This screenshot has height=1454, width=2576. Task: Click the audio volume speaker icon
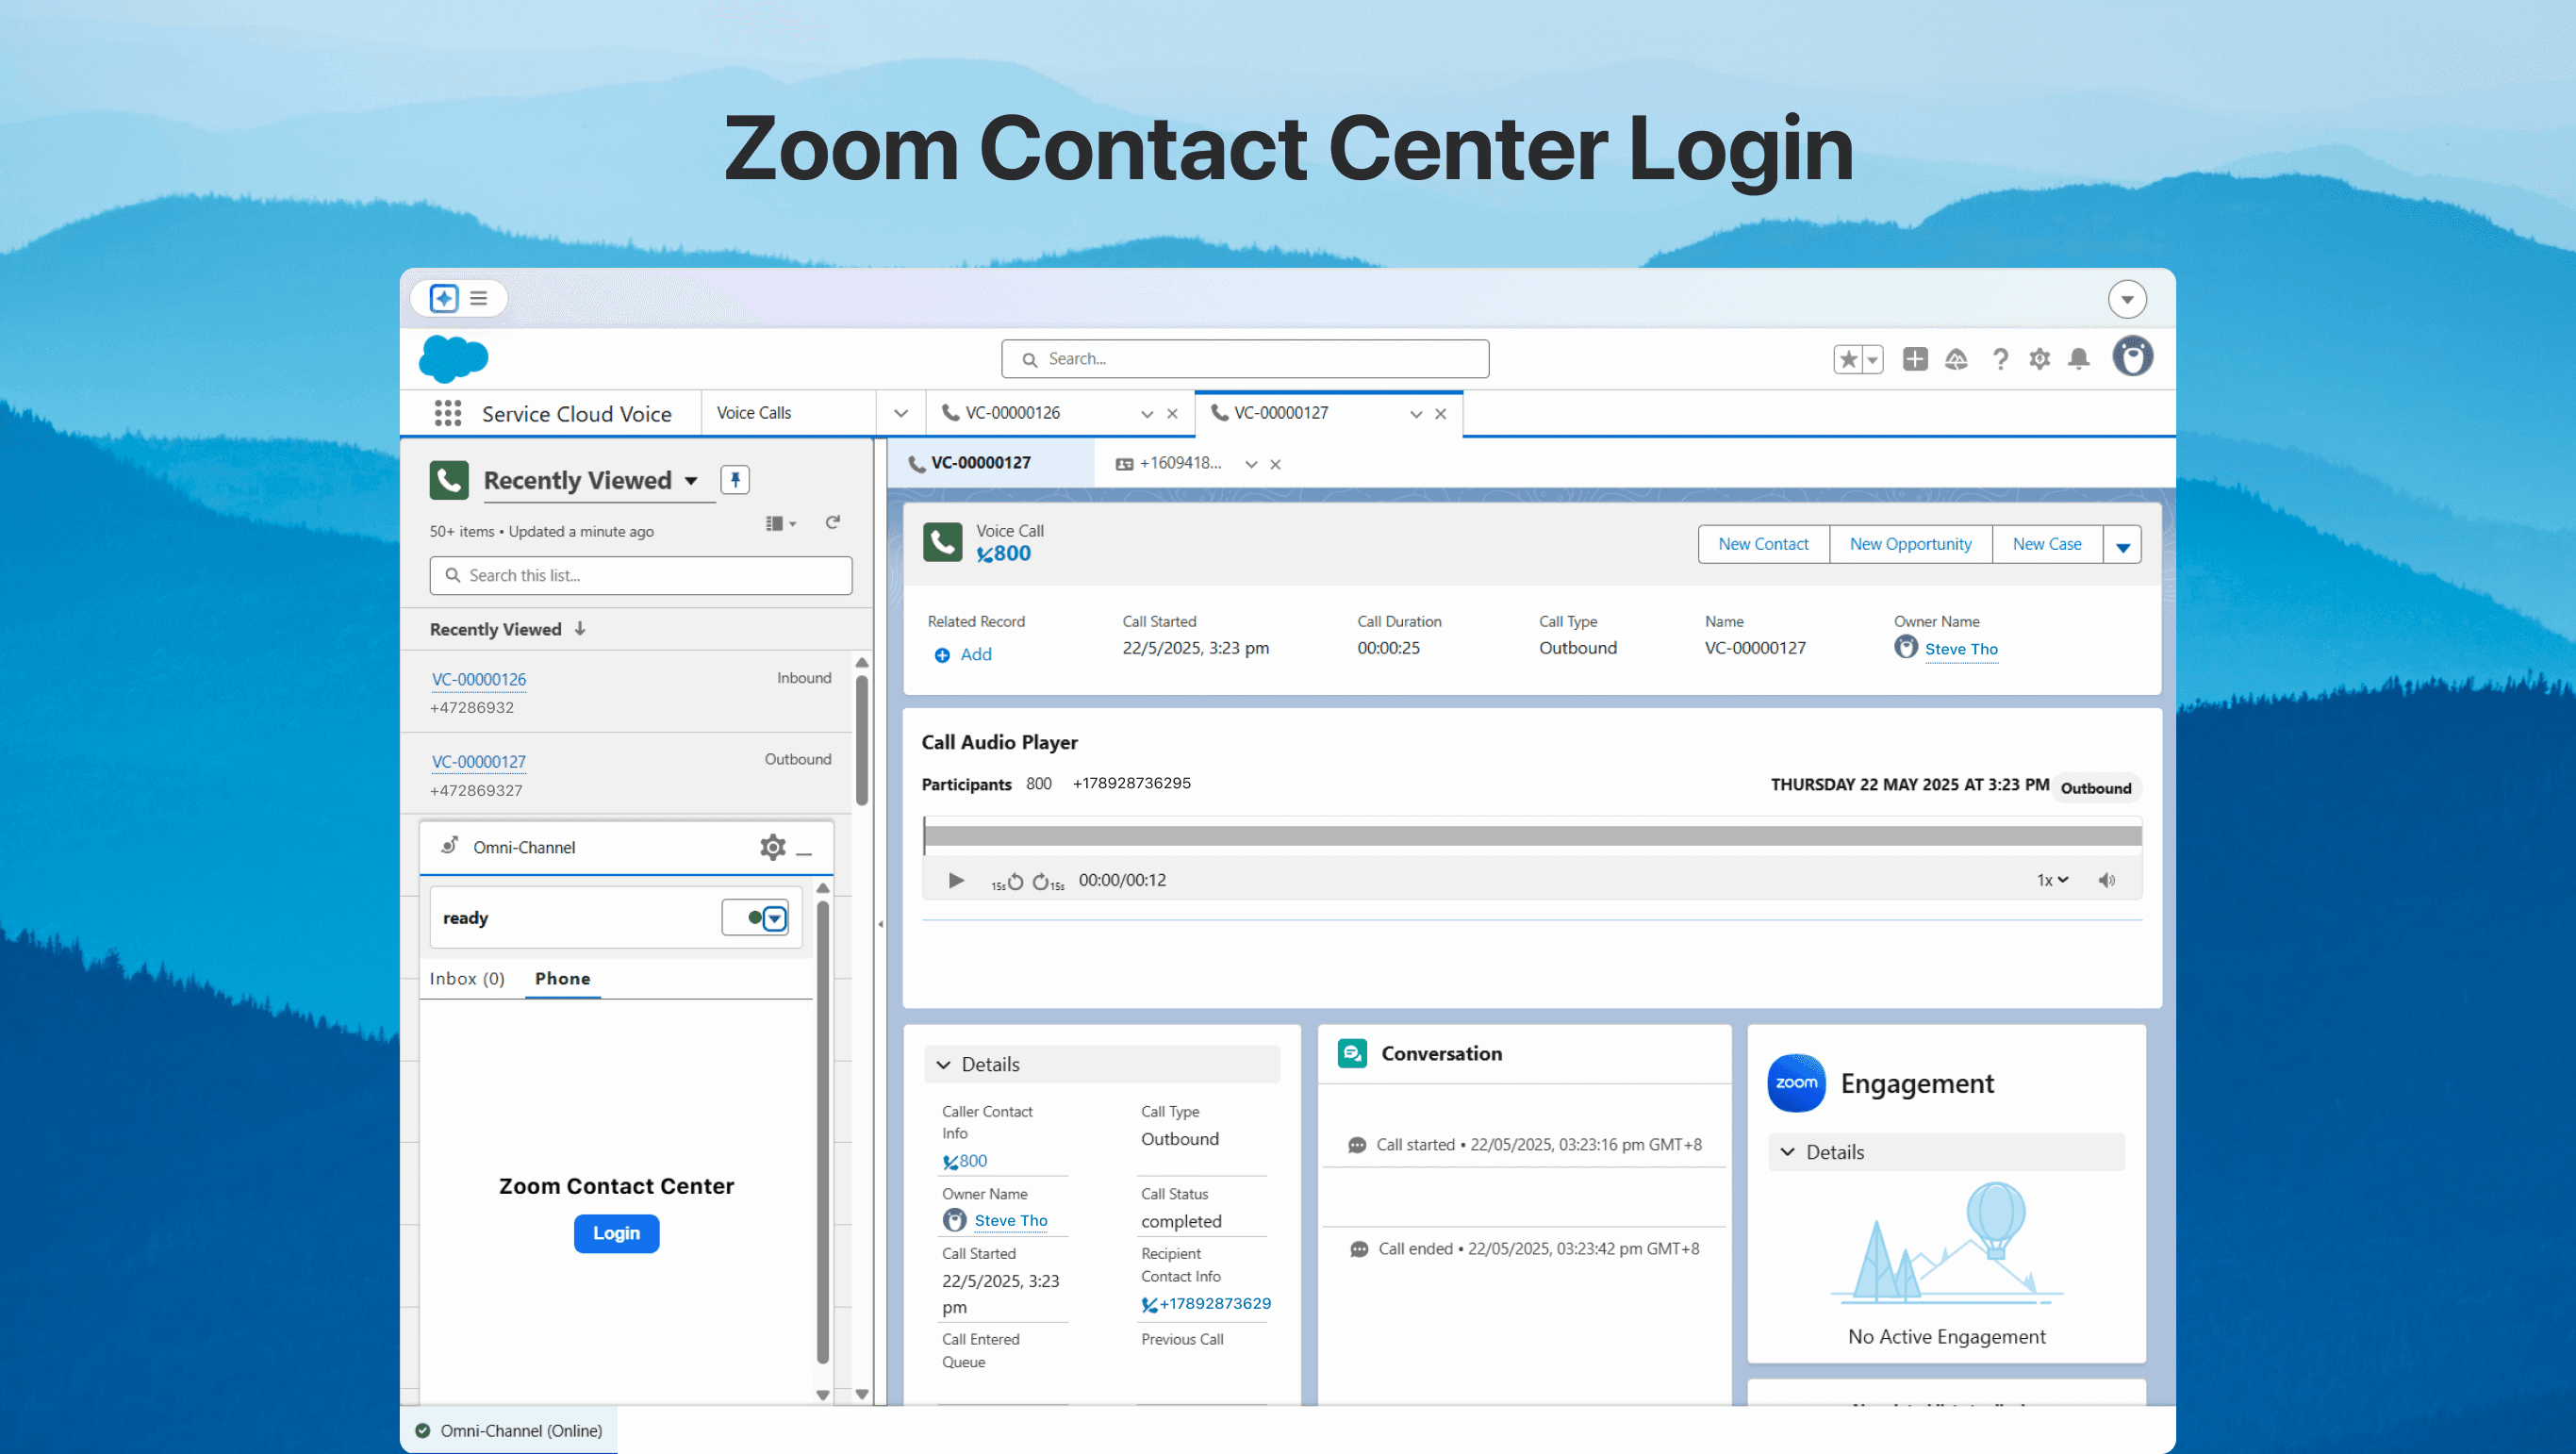(x=2106, y=881)
